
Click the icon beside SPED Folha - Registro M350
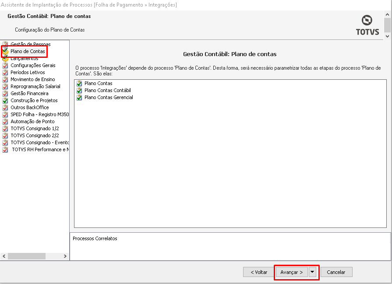5,114
